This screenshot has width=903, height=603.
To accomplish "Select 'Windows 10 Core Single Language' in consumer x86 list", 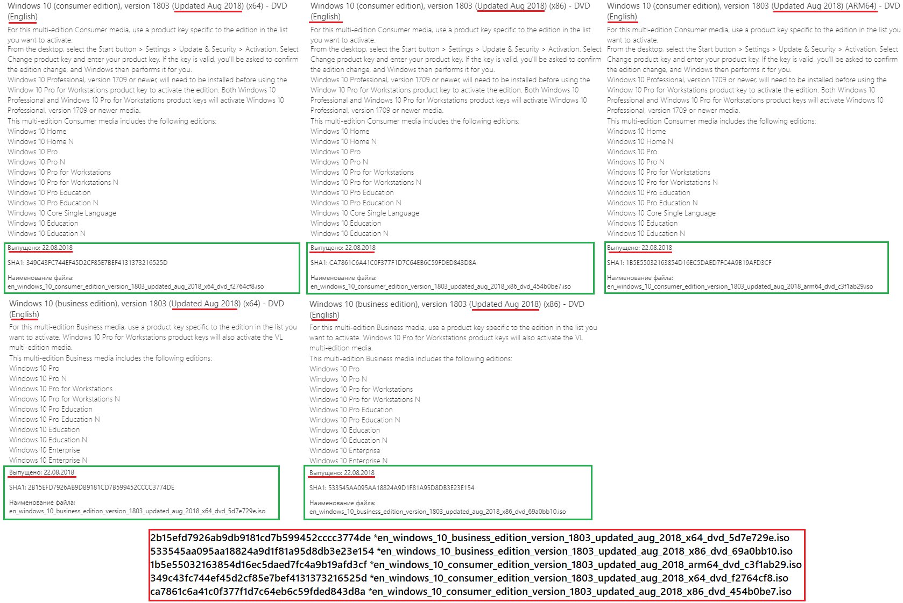I will pos(365,213).
